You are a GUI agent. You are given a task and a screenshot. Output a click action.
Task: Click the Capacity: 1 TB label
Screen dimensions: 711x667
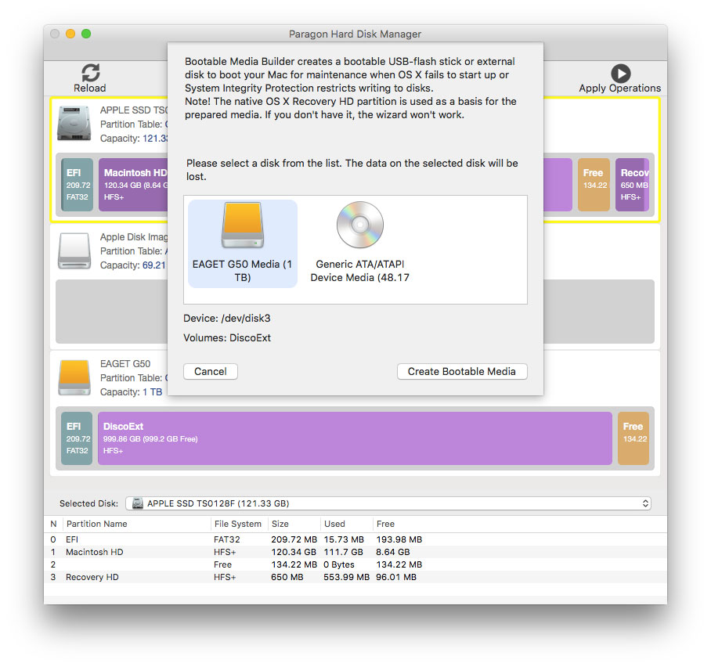[131, 391]
